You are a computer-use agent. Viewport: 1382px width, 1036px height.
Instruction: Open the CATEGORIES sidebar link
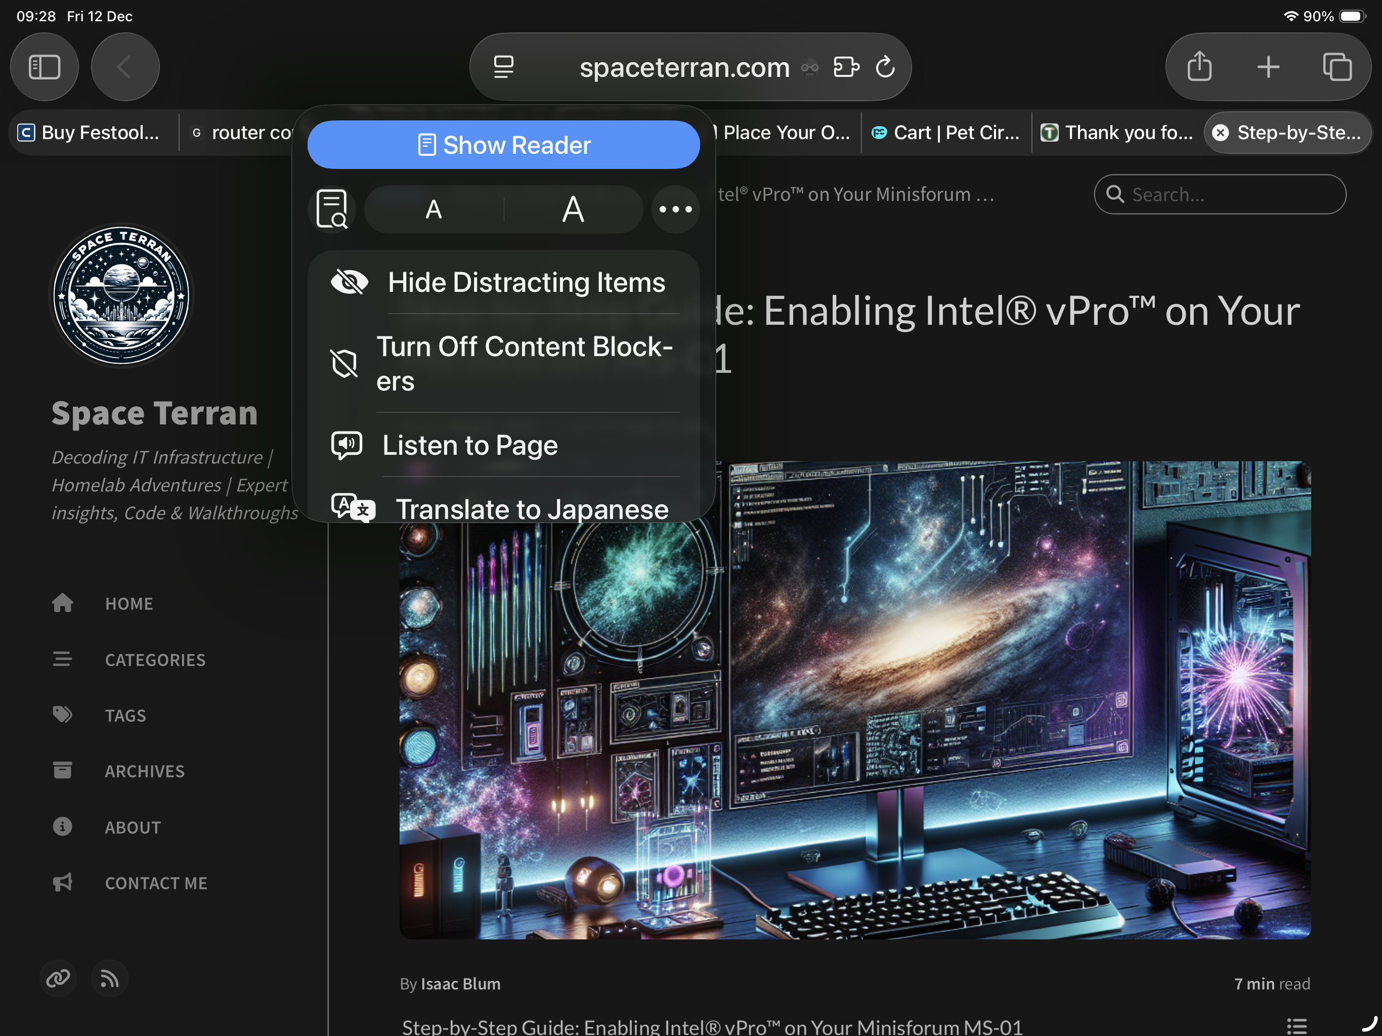point(155,660)
